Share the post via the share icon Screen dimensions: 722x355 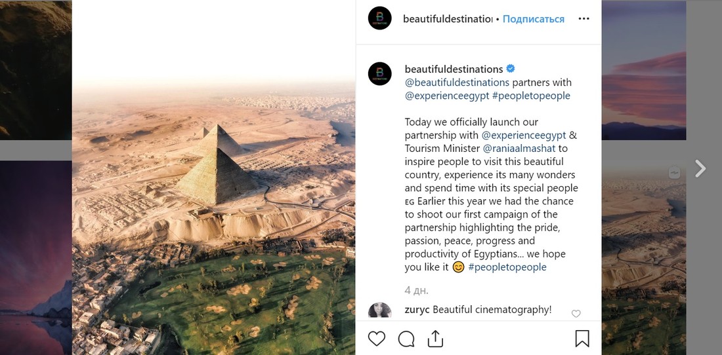coord(435,339)
